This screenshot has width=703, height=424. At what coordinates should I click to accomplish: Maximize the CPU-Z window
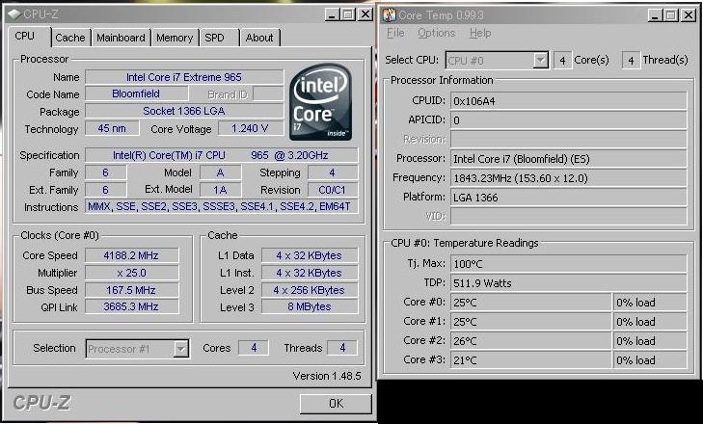coord(348,14)
